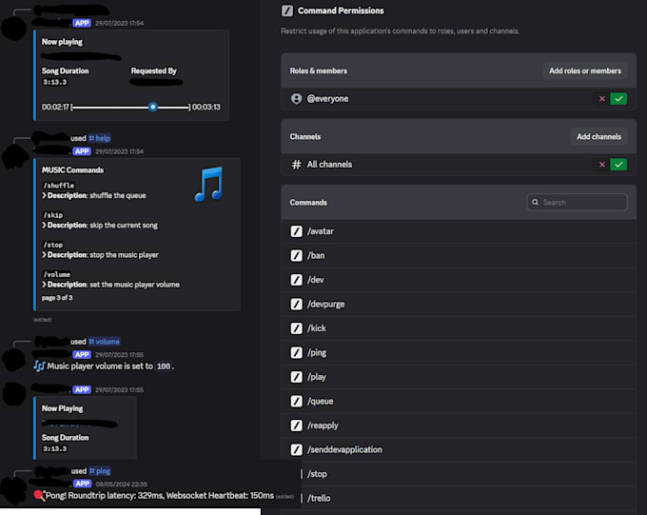Click the song progress slider knob
Screen dimensions: 647x515
coord(153,107)
